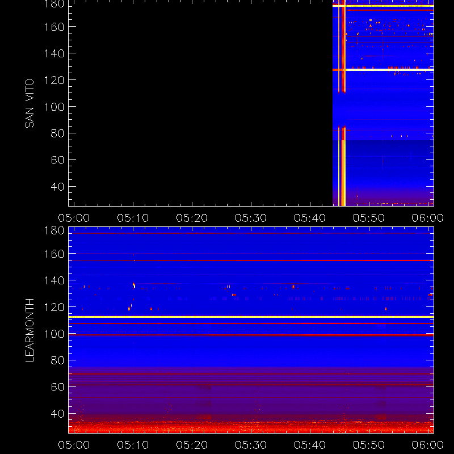This screenshot has width=454, height=454.
Task: Click the SAN VITO axis title
Action: coord(30,103)
